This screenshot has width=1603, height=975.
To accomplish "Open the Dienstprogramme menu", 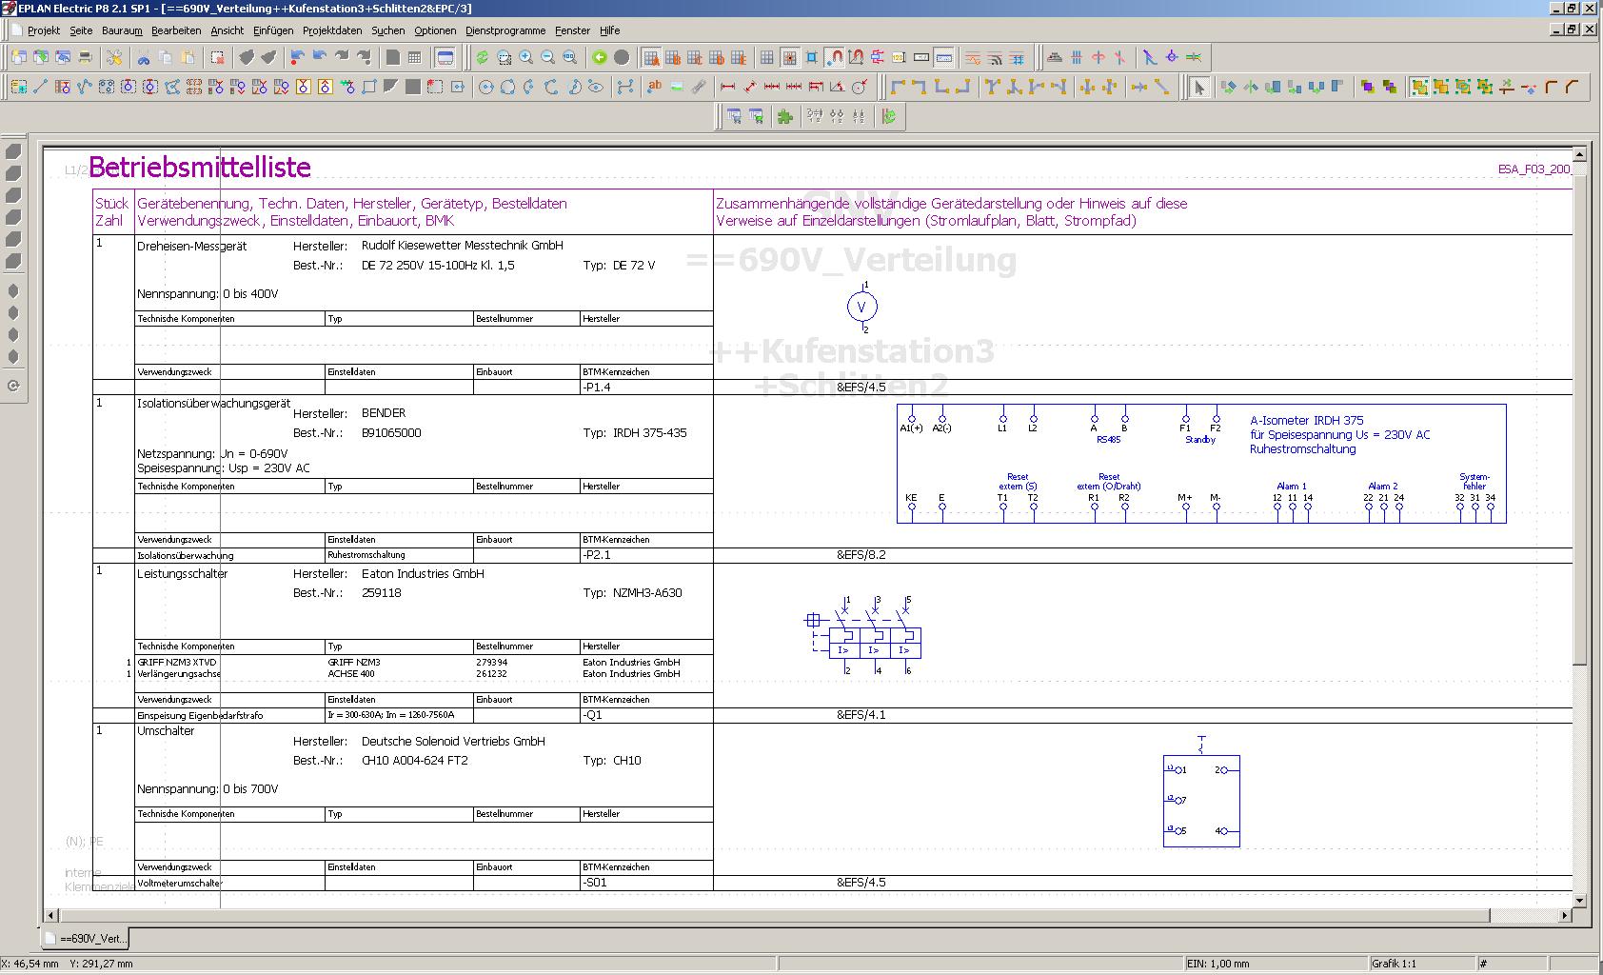I will pos(505,30).
